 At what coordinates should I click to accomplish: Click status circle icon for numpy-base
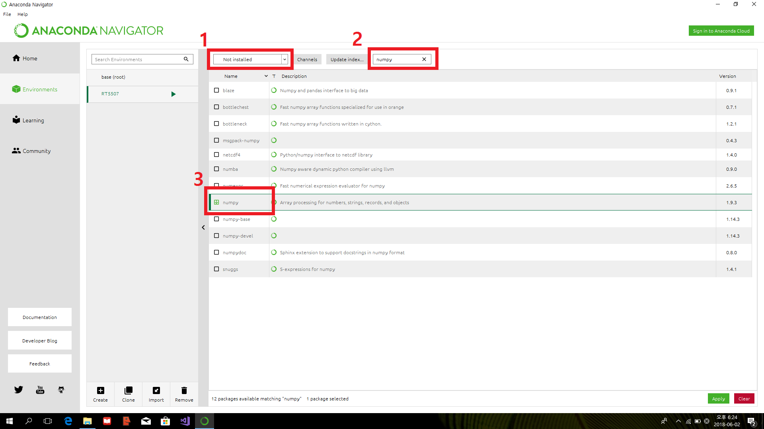(x=274, y=219)
